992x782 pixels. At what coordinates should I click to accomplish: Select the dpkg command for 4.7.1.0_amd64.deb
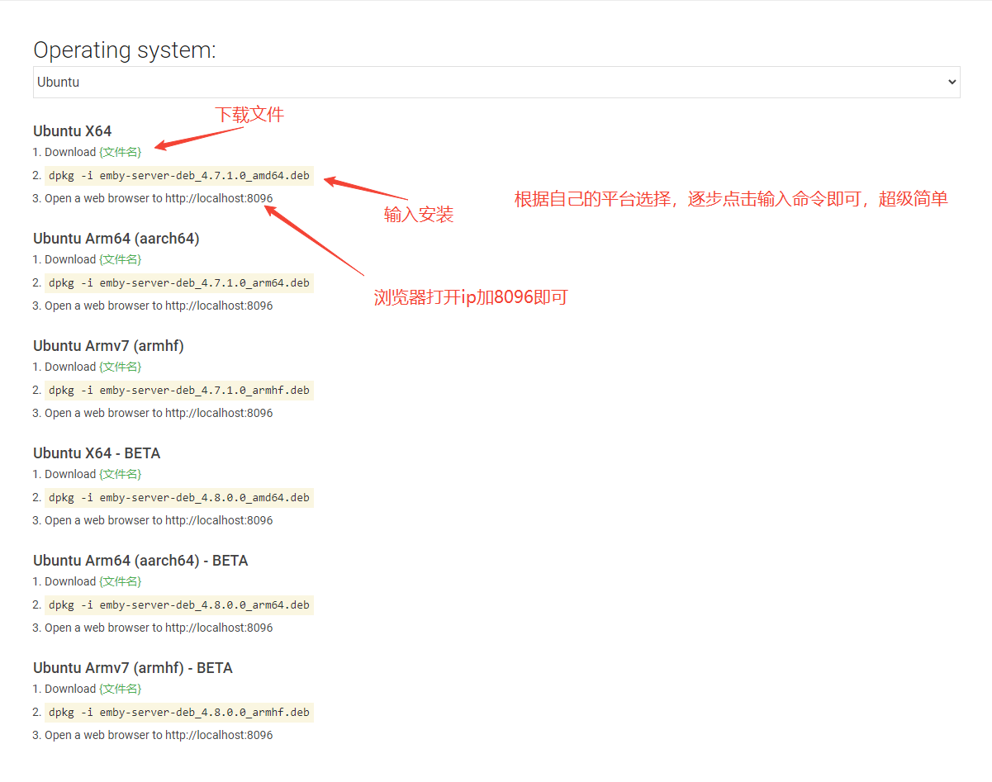(179, 175)
